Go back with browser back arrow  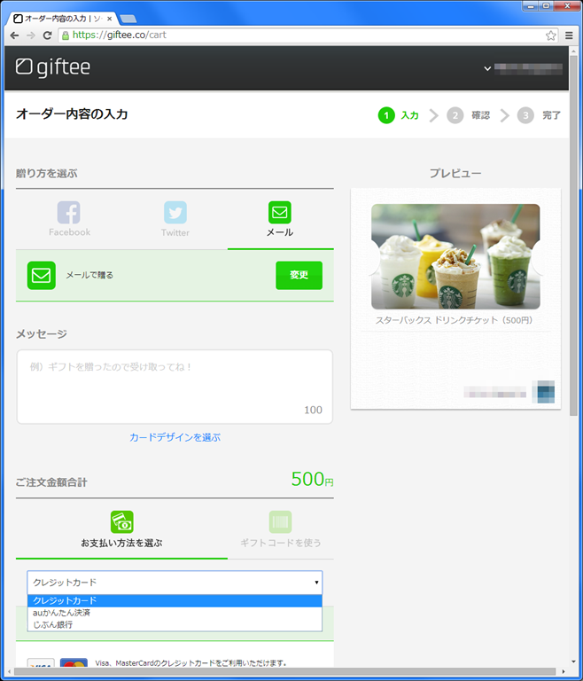coord(14,35)
